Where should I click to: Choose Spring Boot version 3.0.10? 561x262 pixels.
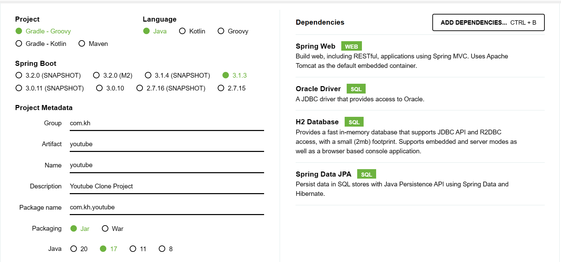coord(100,88)
